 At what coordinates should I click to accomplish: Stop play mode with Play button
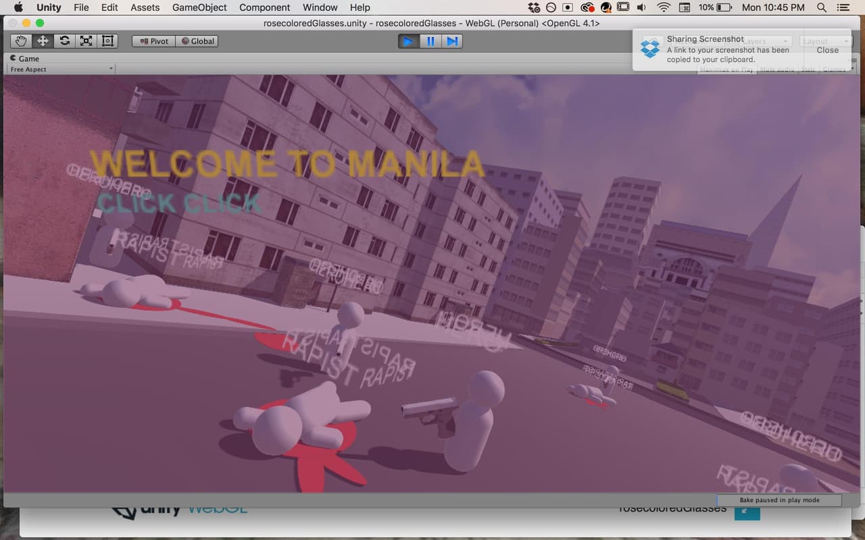408,41
